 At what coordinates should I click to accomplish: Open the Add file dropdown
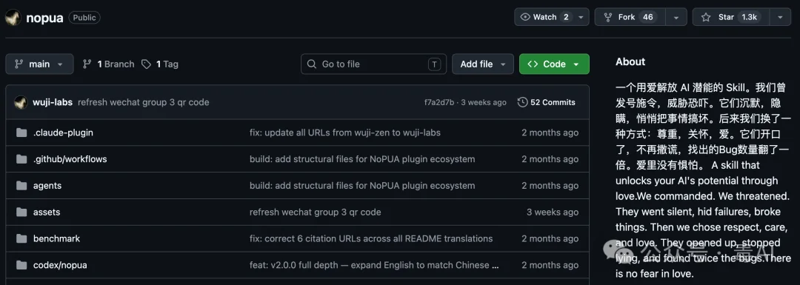pyautogui.click(x=483, y=64)
